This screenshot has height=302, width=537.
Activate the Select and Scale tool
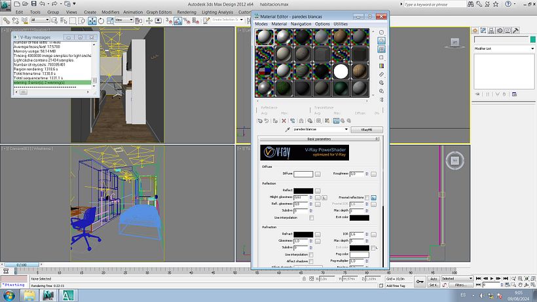pos(110,21)
